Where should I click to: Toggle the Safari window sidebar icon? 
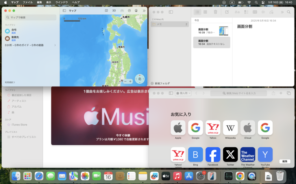tap(171, 93)
